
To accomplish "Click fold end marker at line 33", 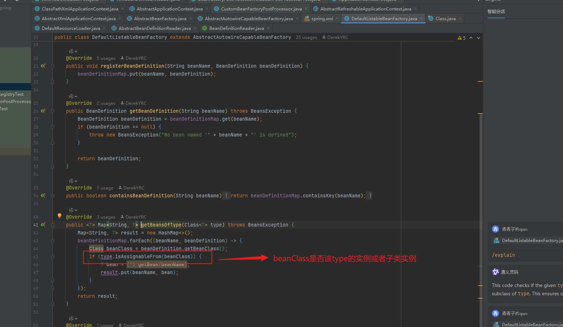I will (52, 166).
